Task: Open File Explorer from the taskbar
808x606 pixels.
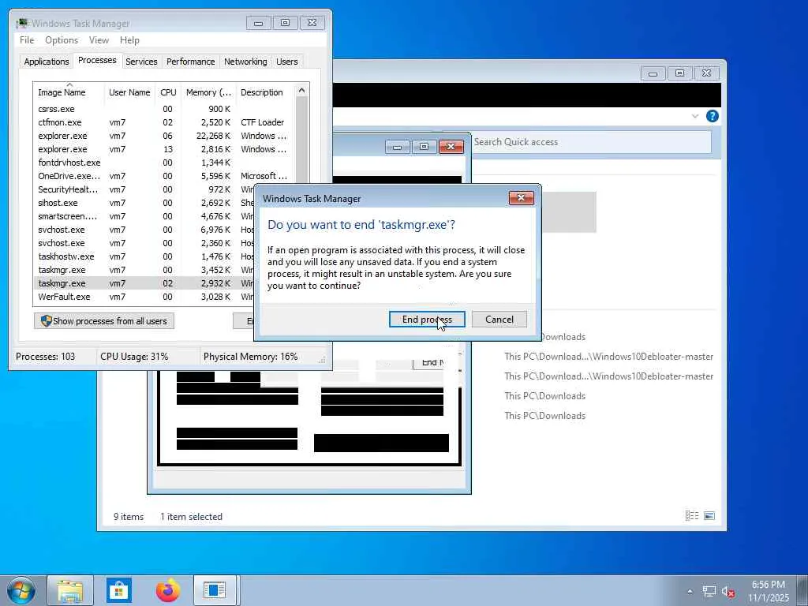Action: pyautogui.click(x=70, y=590)
